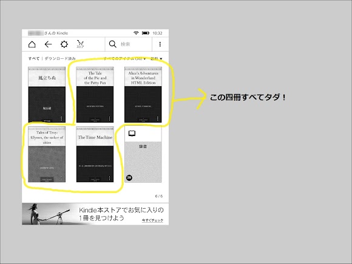
Task: Open options dots on 風立ちぬ cover
Action: coord(61,118)
